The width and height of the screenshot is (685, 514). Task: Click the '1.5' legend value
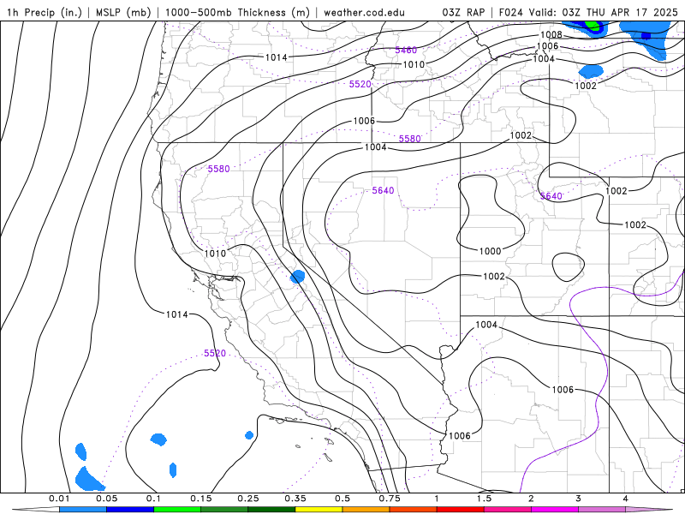pos(484,499)
